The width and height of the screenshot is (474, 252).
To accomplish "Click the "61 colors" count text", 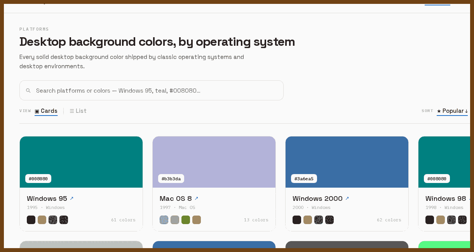I will tap(123, 220).
